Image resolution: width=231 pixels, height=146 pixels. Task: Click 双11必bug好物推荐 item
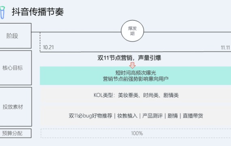pos(90,116)
